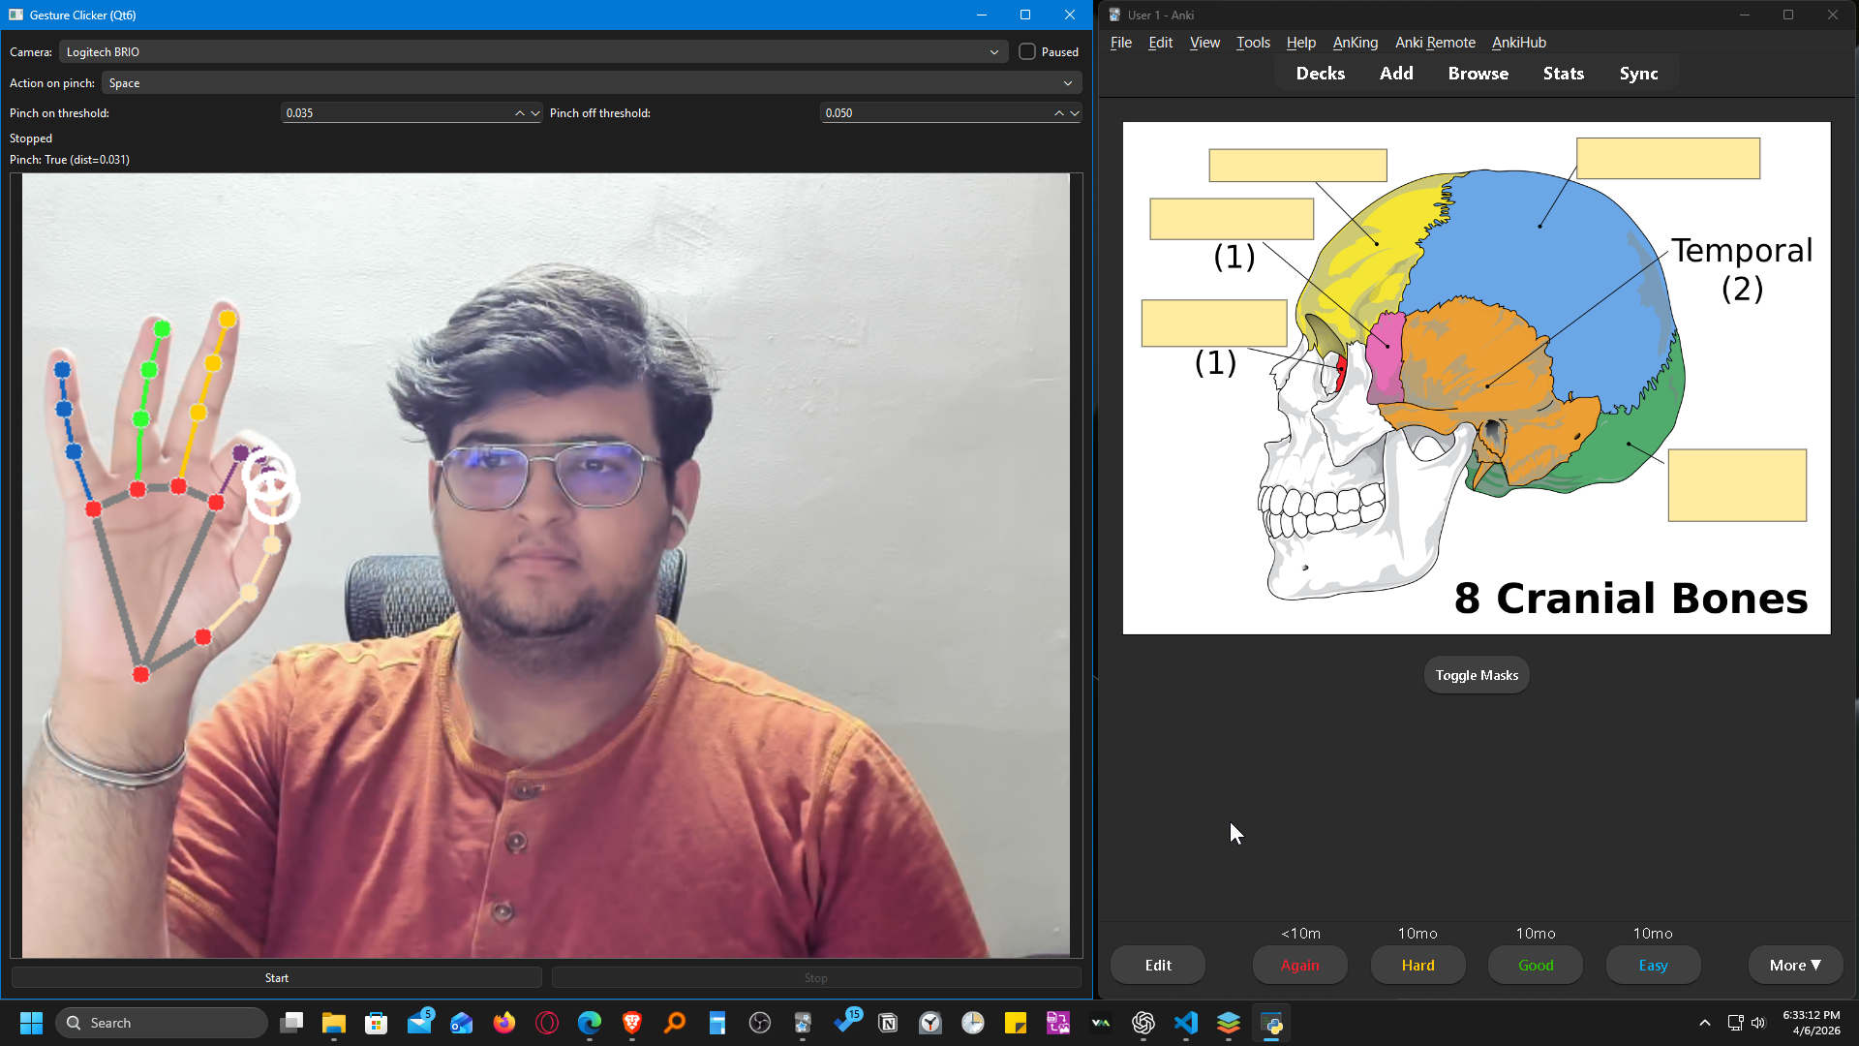Enable the Paused checkbox in Gesture Clicker

tap(1026, 51)
